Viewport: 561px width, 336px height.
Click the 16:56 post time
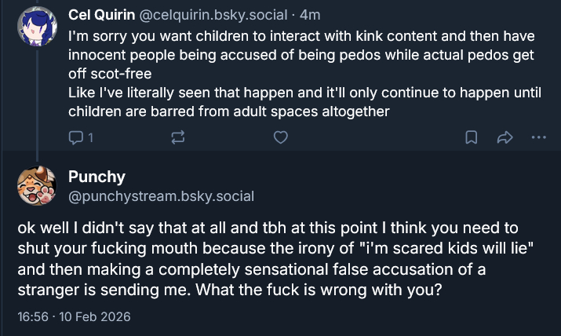(33, 317)
